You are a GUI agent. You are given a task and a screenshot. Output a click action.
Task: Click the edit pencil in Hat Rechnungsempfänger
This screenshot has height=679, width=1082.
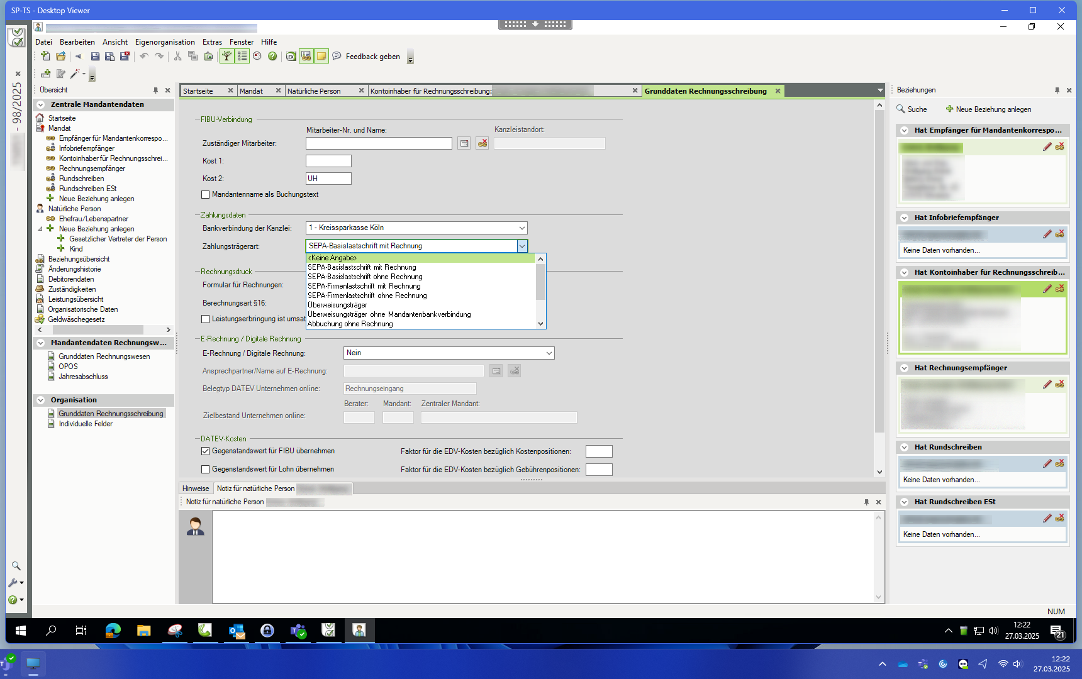click(x=1047, y=384)
